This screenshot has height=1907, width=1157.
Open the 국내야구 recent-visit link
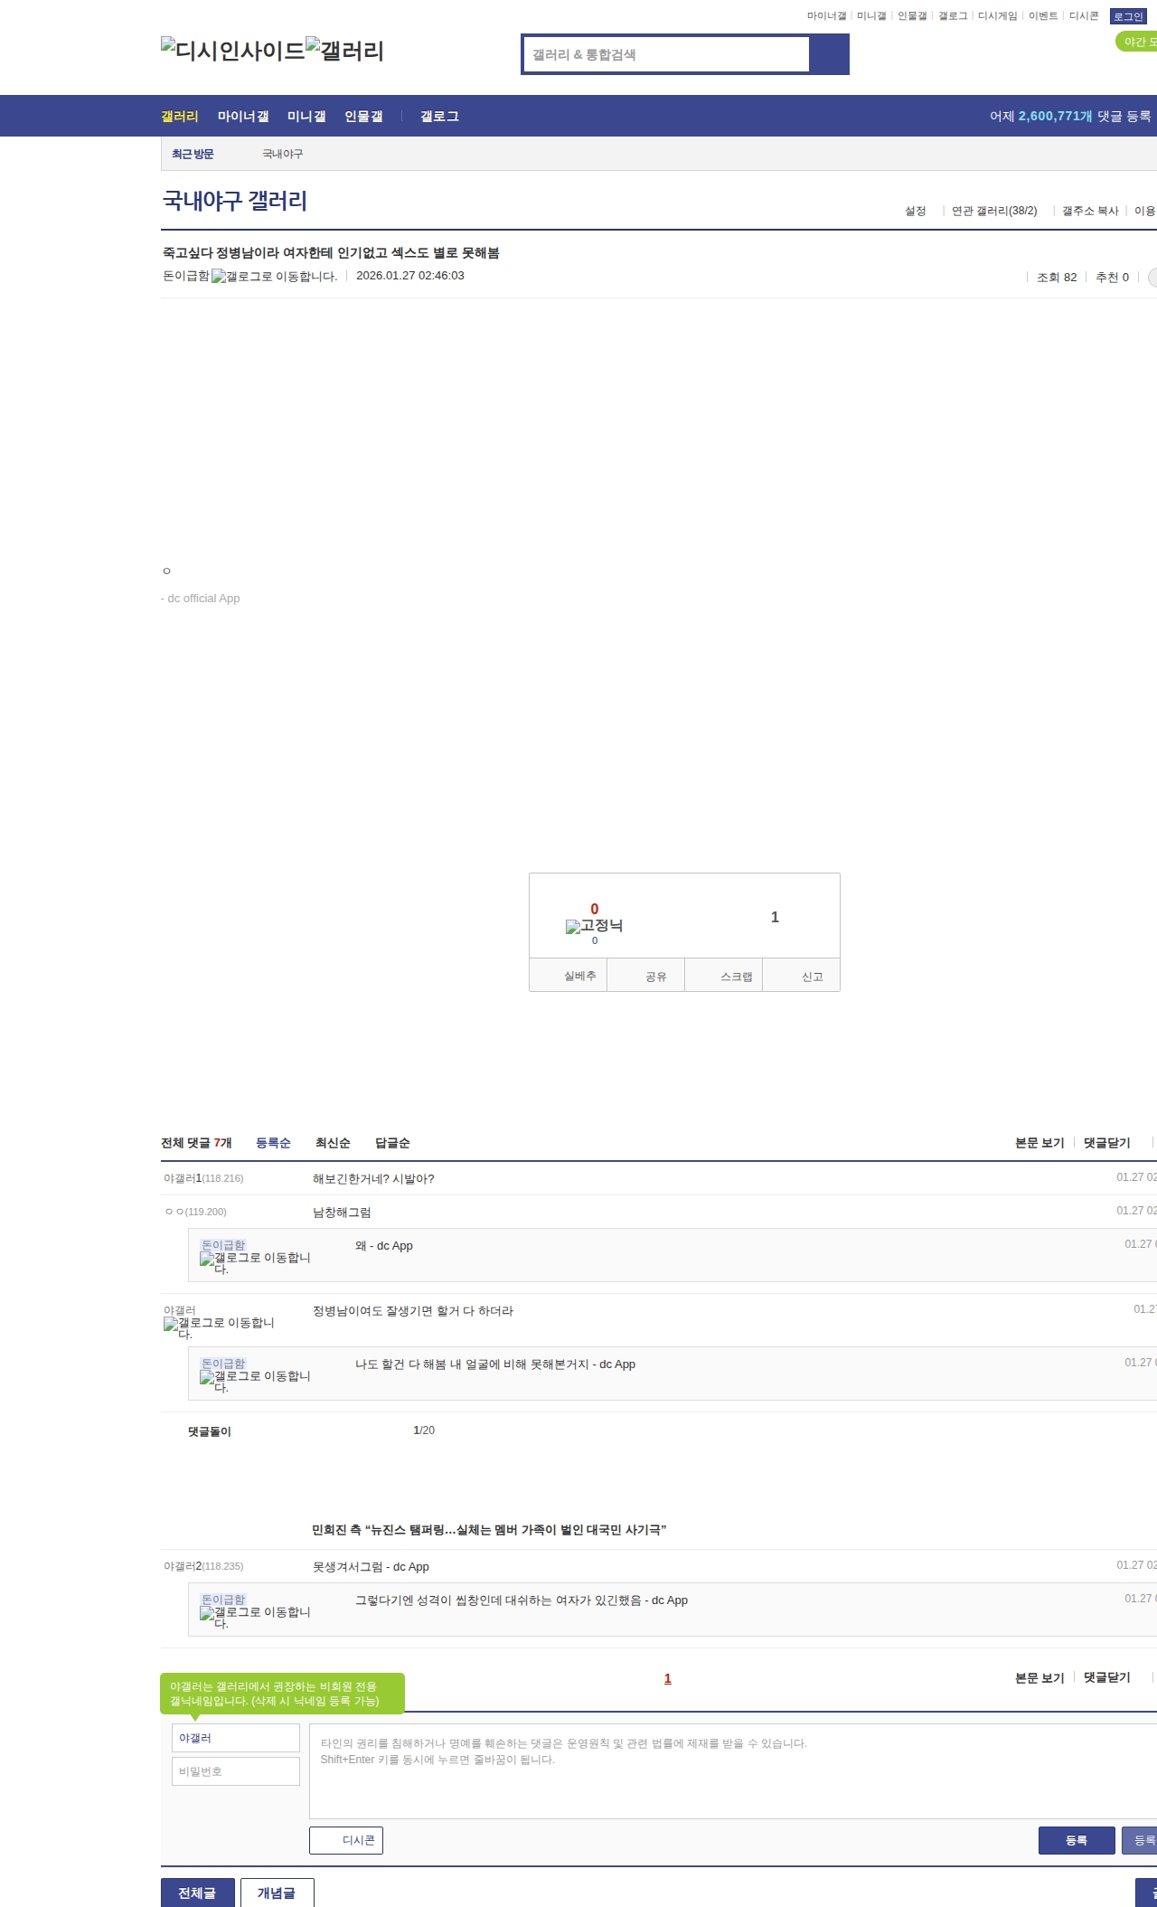pos(283,154)
